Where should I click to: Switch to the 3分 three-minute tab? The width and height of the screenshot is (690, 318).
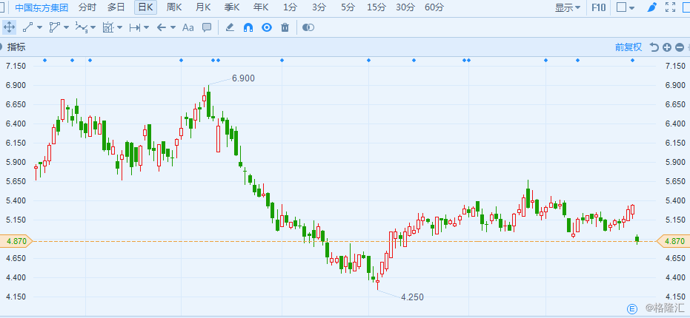click(319, 7)
